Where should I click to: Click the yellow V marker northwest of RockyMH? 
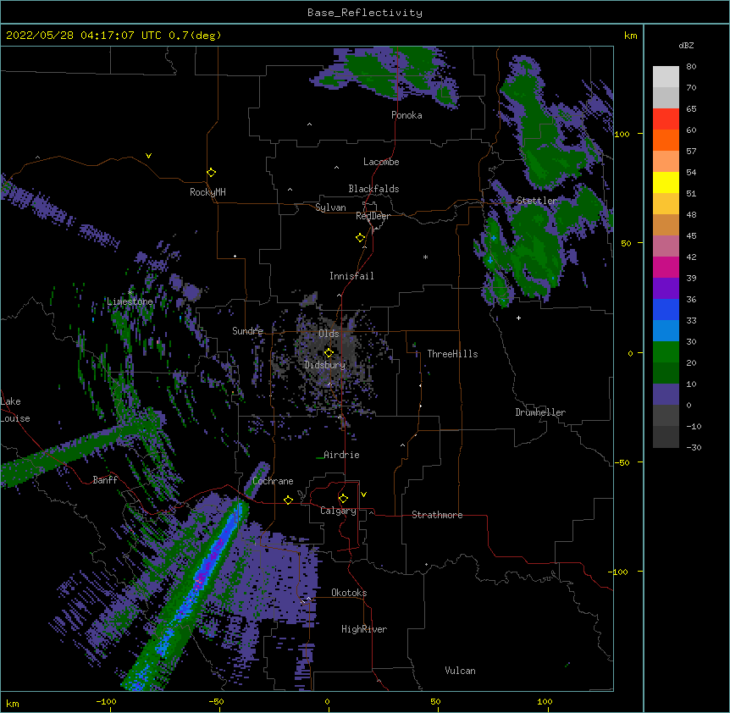148,156
